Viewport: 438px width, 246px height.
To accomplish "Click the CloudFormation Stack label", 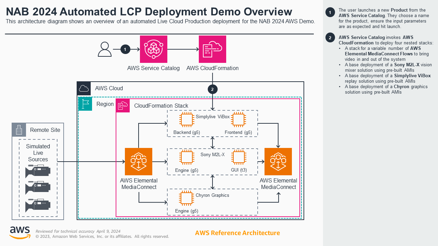I will (x=161, y=106).
